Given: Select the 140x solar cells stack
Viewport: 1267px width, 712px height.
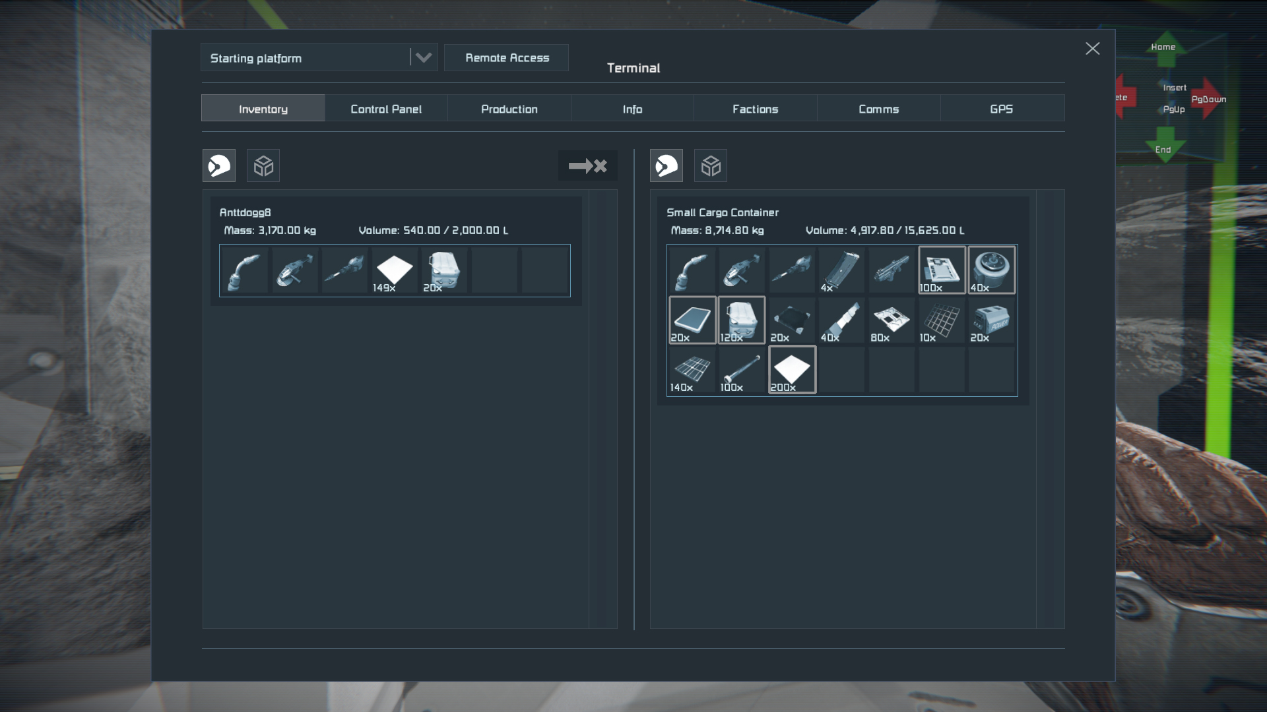Looking at the screenshot, I should [692, 370].
